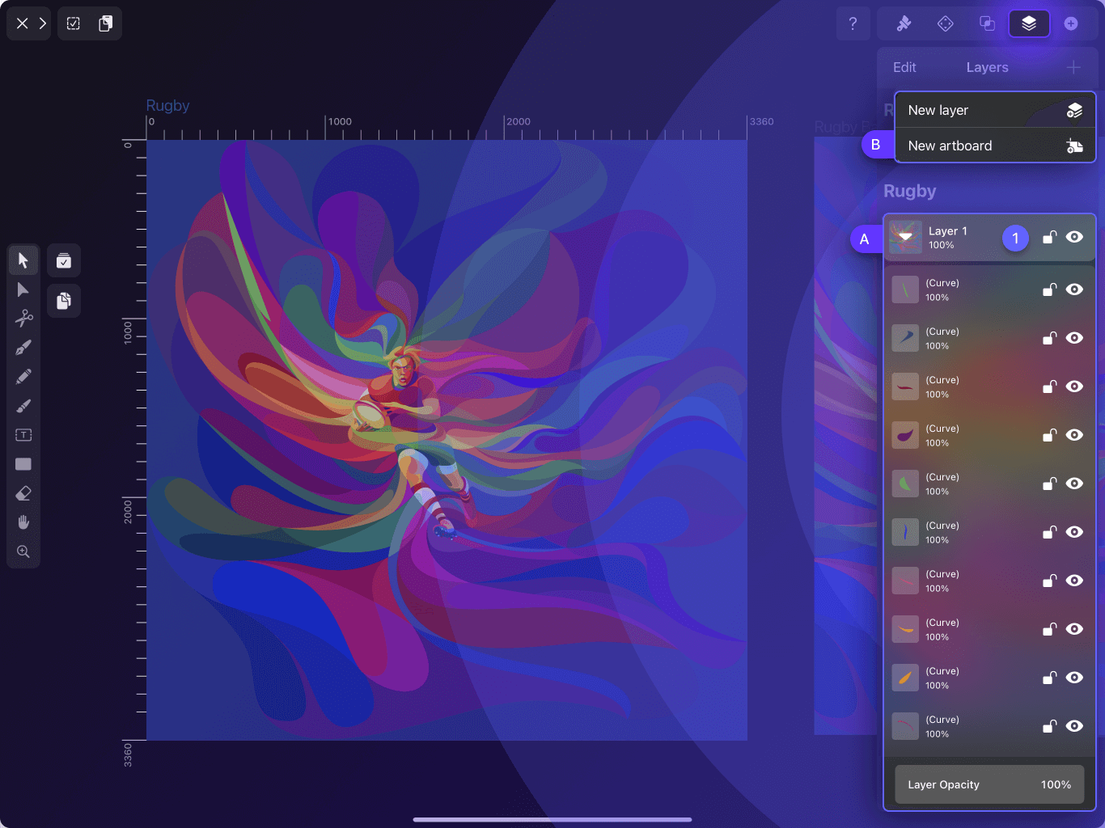Select the Node tool
Image resolution: width=1105 pixels, height=828 pixels.
coord(23,289)
